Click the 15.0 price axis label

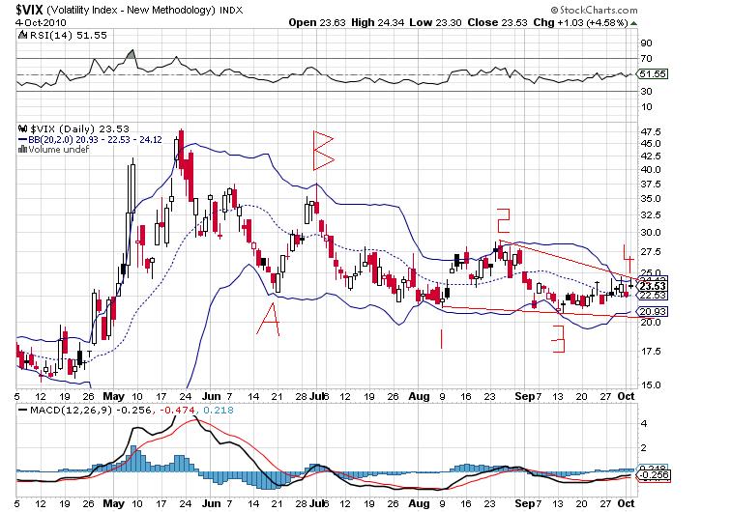coord(651,385)
